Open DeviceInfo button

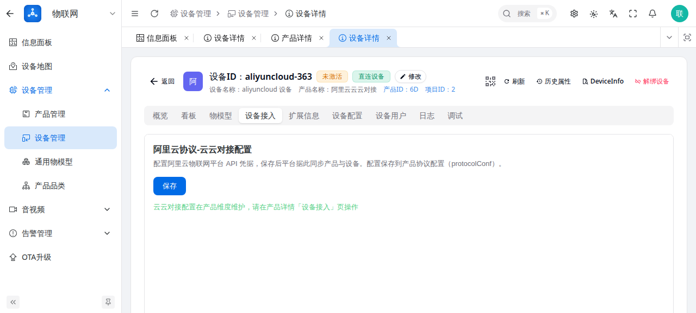point(603,81)
